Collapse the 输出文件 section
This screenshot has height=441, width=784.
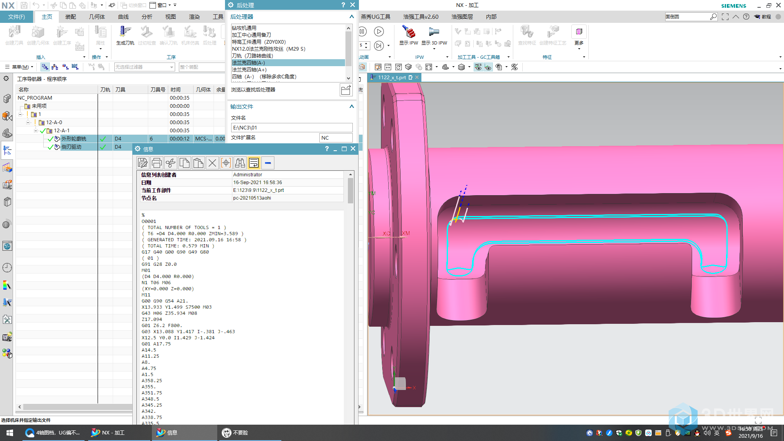(x=352, y=107)
